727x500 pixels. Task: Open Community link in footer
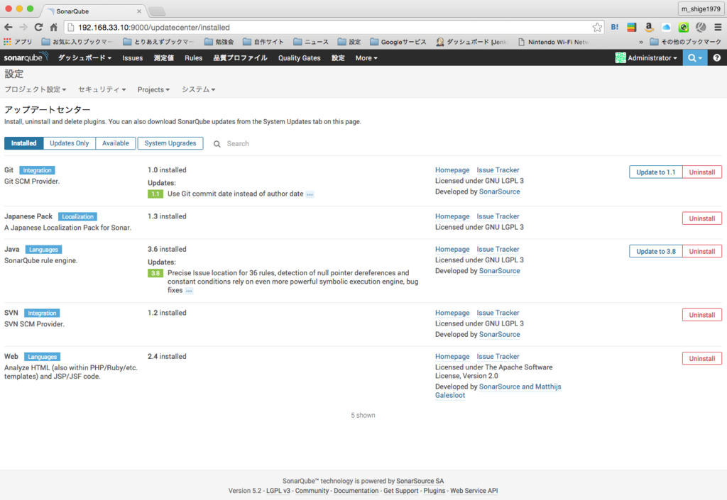312,490
